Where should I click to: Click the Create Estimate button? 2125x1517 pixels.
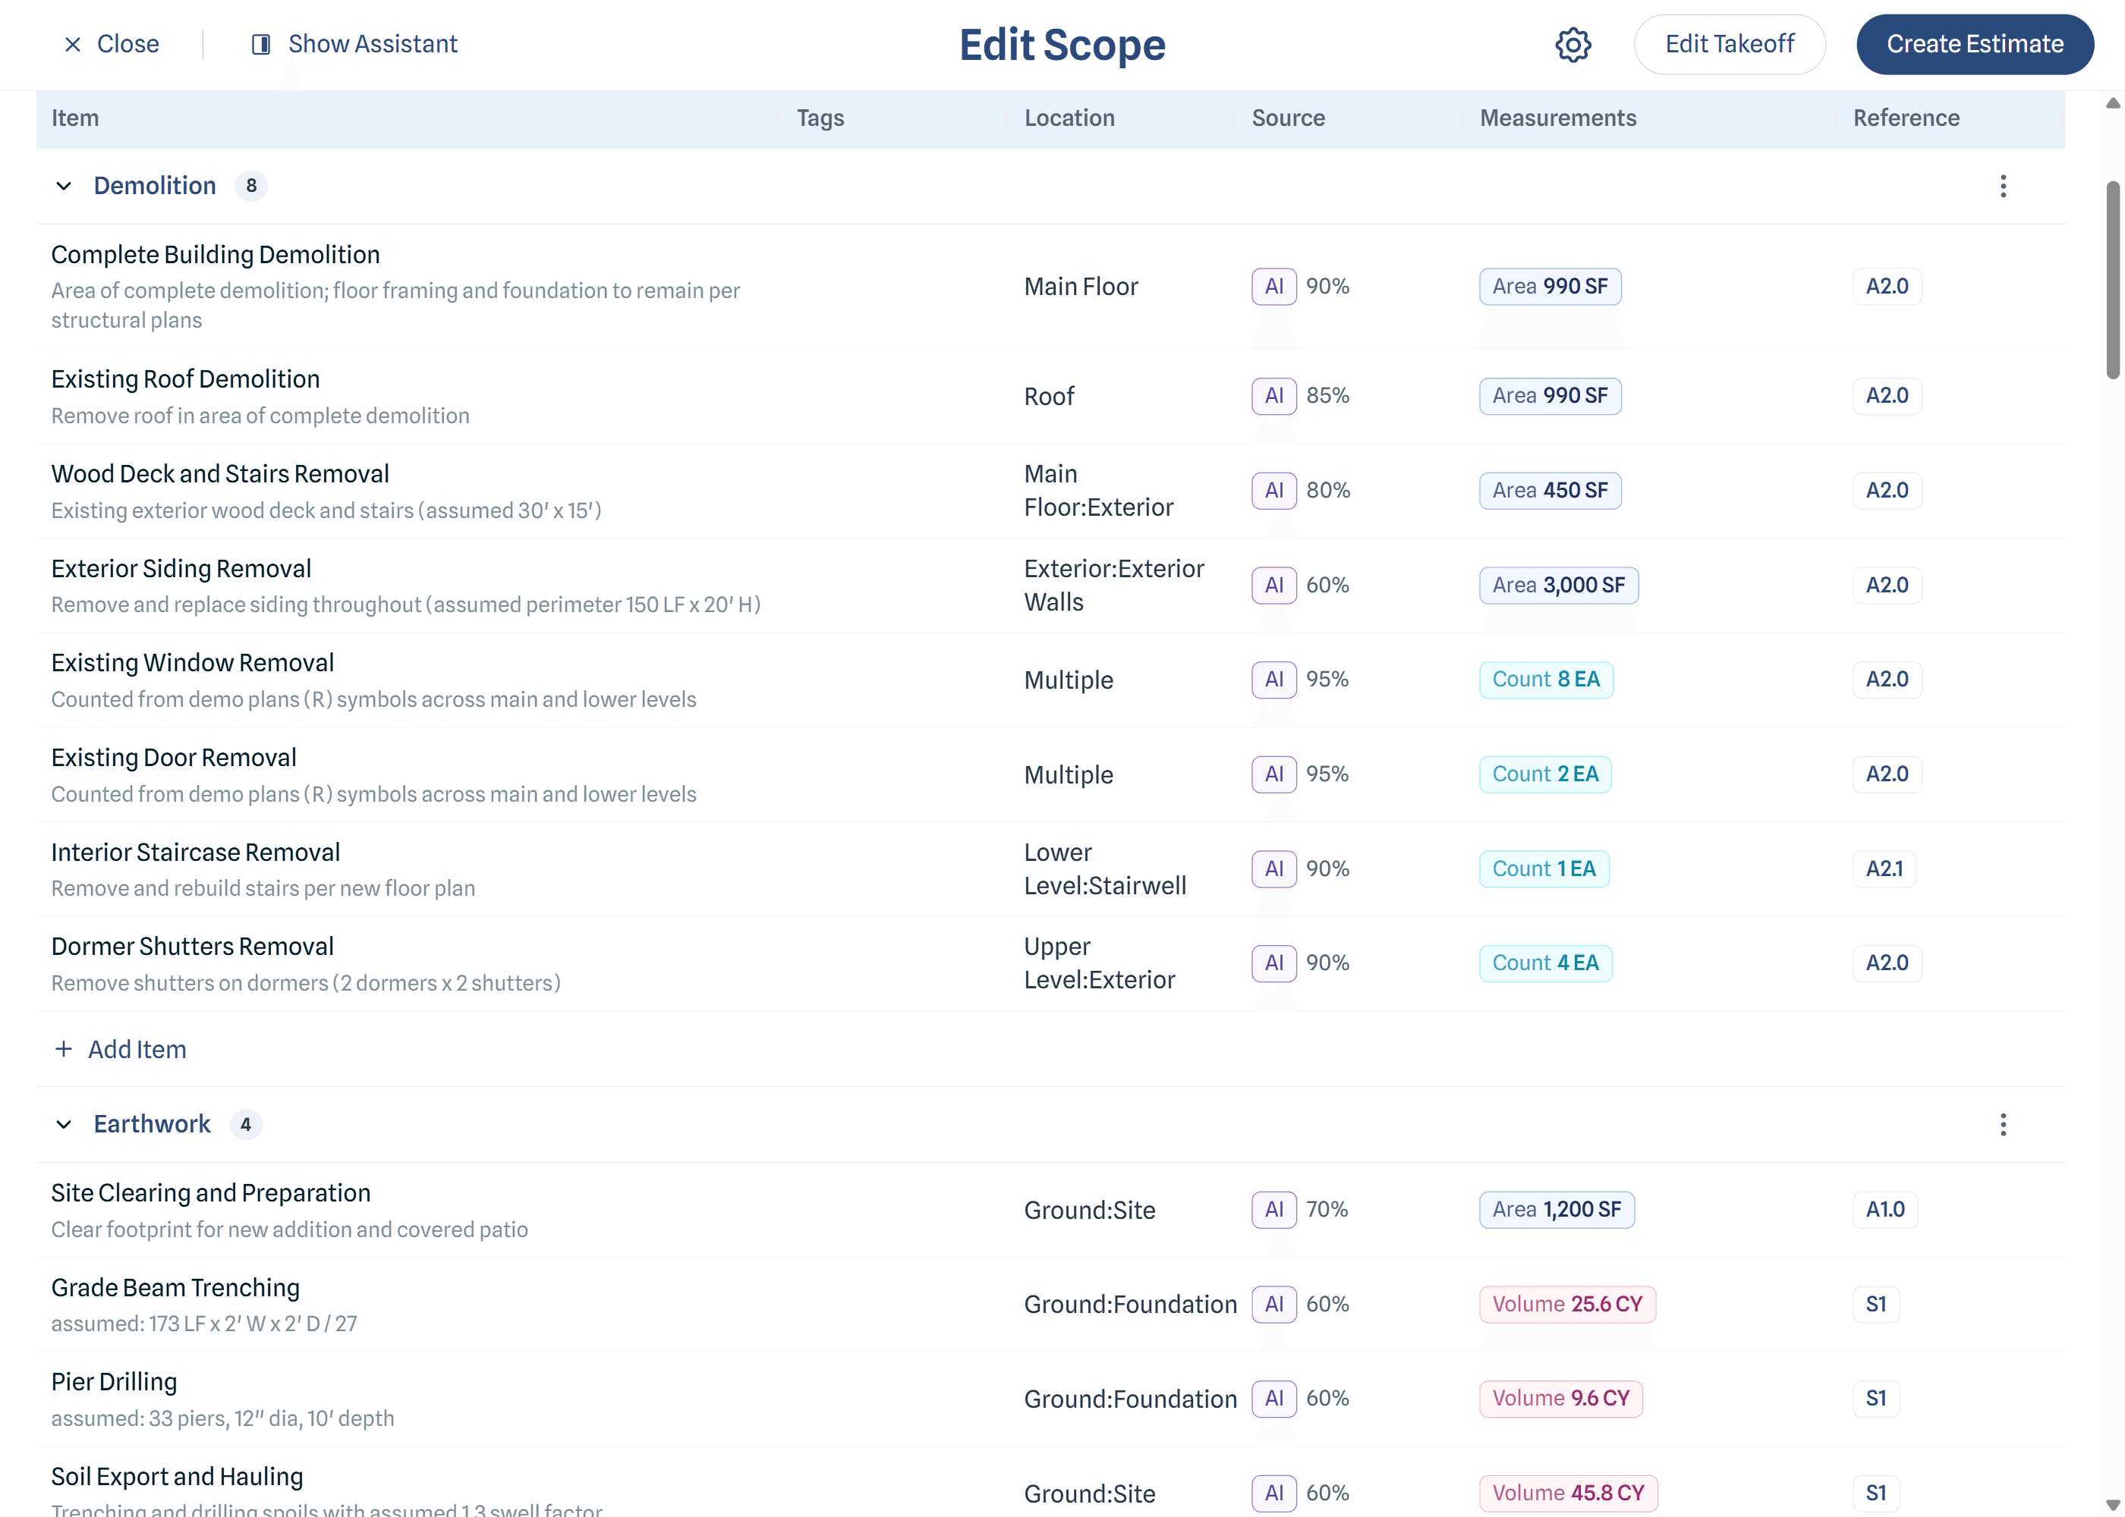click(x=1975, y=44)
